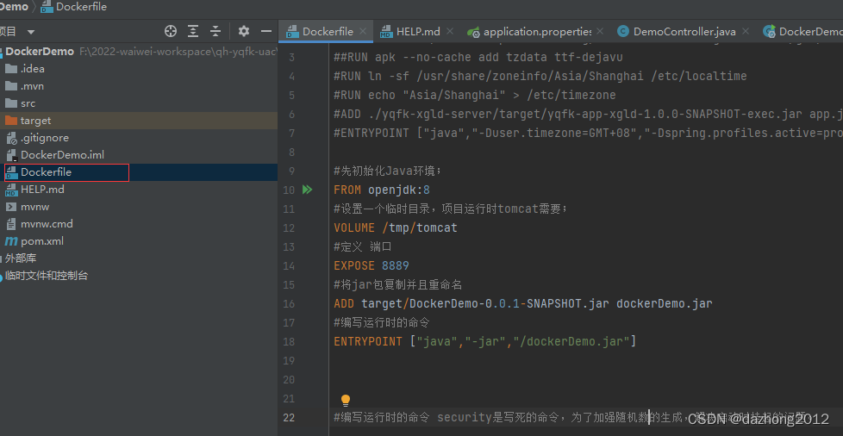843x436 pixels.
Task: Close the HELP.md editor tab
Action: coord(450,32)
